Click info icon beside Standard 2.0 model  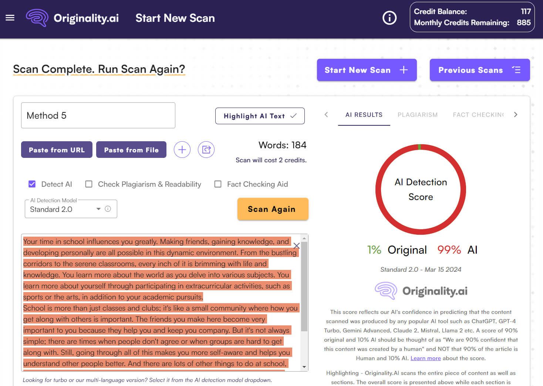[x=108, y=209]
